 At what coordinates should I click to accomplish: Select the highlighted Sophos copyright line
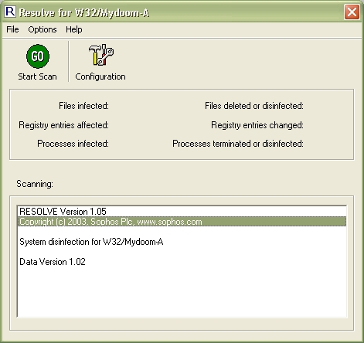point(182,222)
